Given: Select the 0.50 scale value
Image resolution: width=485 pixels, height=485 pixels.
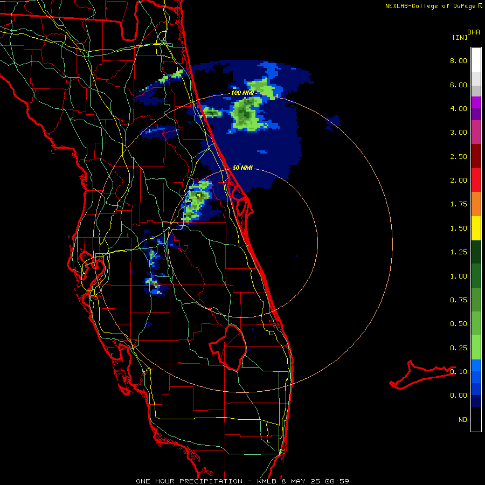Looking at the screenshot, I should point(459,324).
